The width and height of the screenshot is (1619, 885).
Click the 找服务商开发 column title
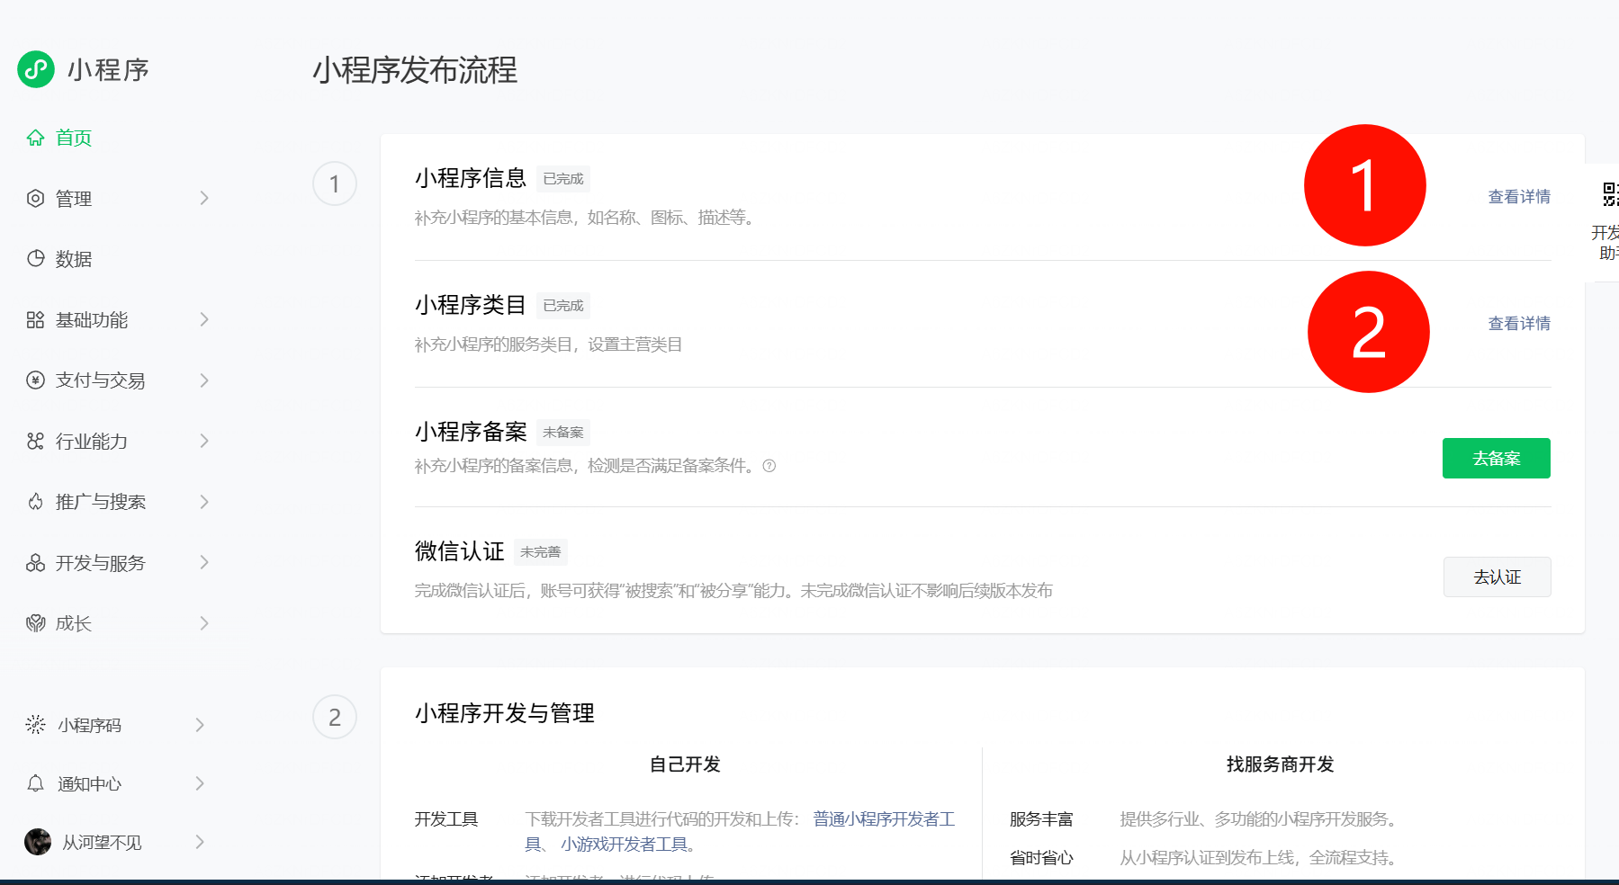click(1281, 764)
